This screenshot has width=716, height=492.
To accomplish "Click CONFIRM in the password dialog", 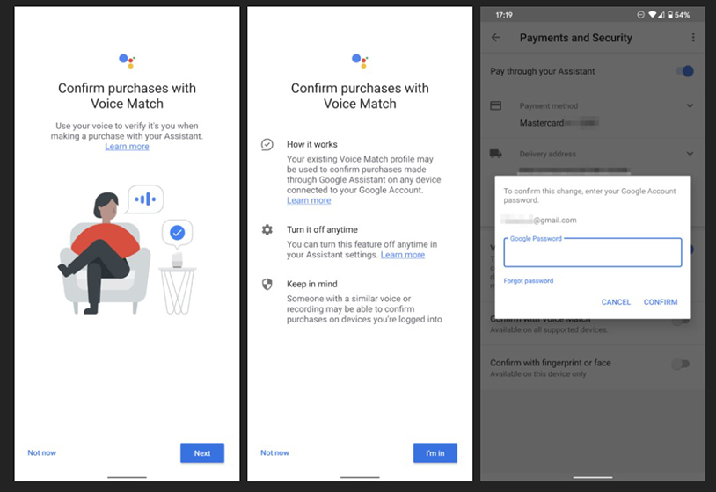I will [x=661, y=302].
